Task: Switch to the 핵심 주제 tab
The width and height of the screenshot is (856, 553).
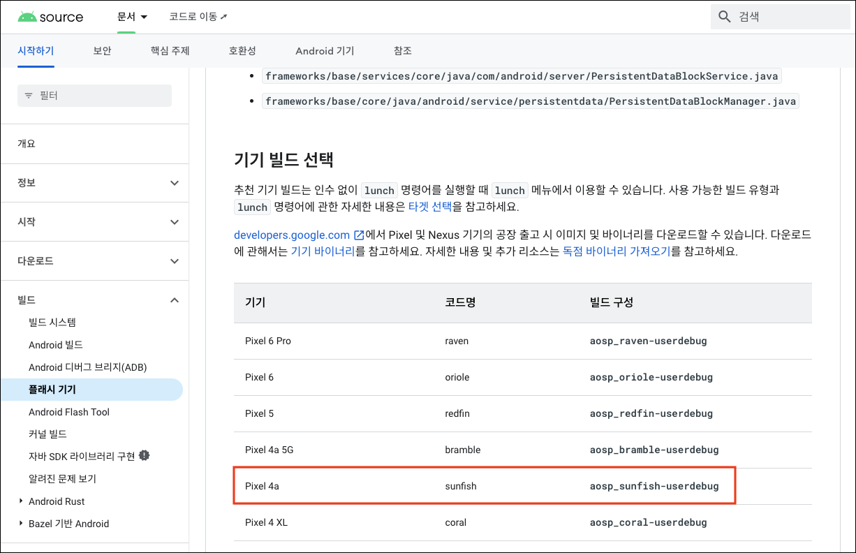Action: [170, 51]
